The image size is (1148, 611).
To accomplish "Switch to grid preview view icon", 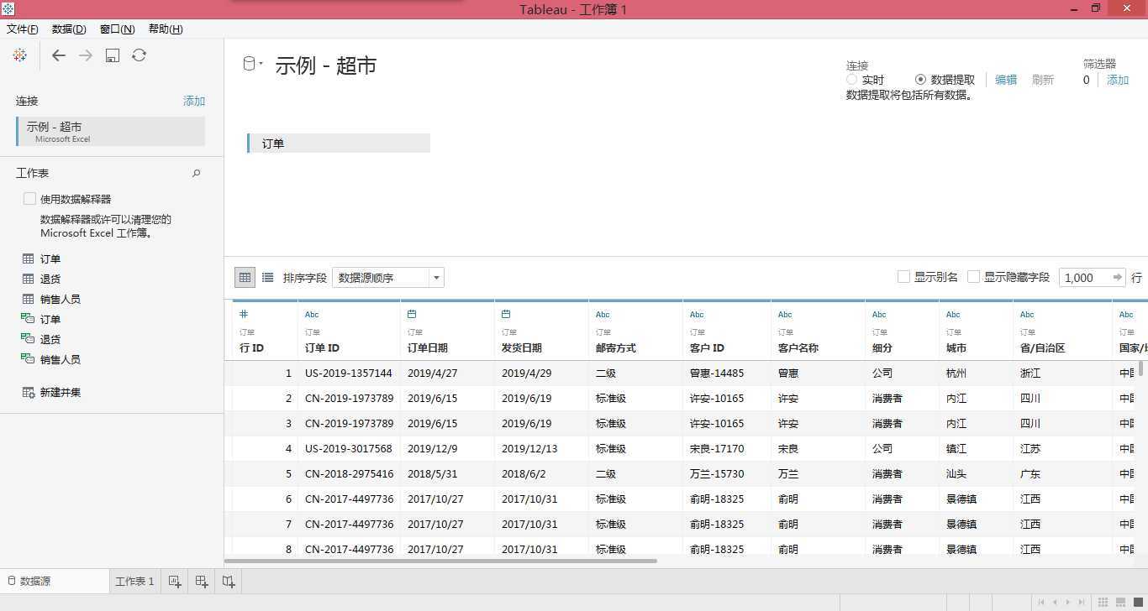I will coord(245,277).
